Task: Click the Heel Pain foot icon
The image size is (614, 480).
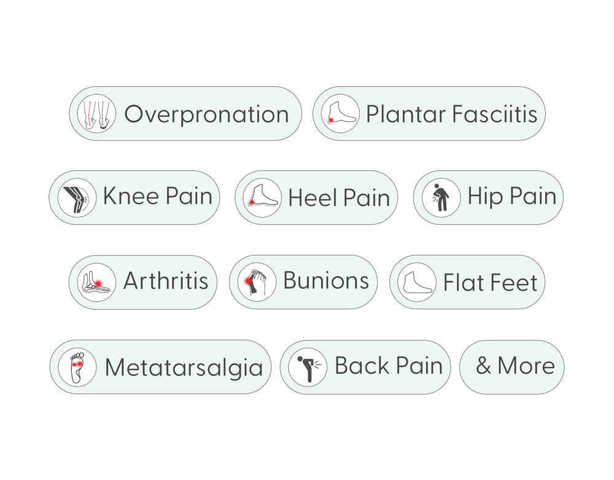Action: (x=262, y=197)
